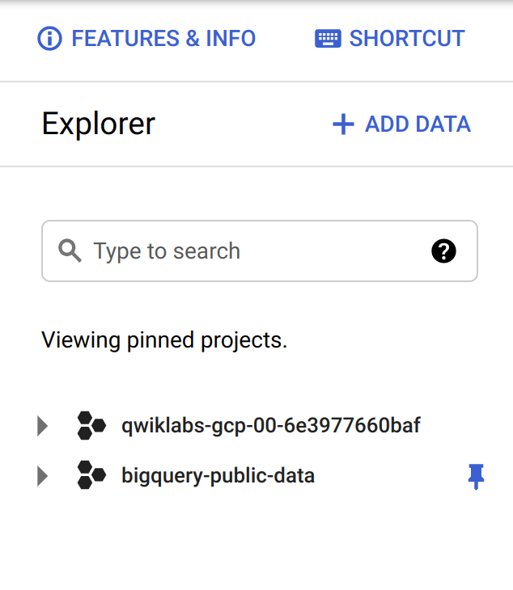Click the Viewing pinned projects message
Viewport: 513px width, 590px height.
point(164,340)
